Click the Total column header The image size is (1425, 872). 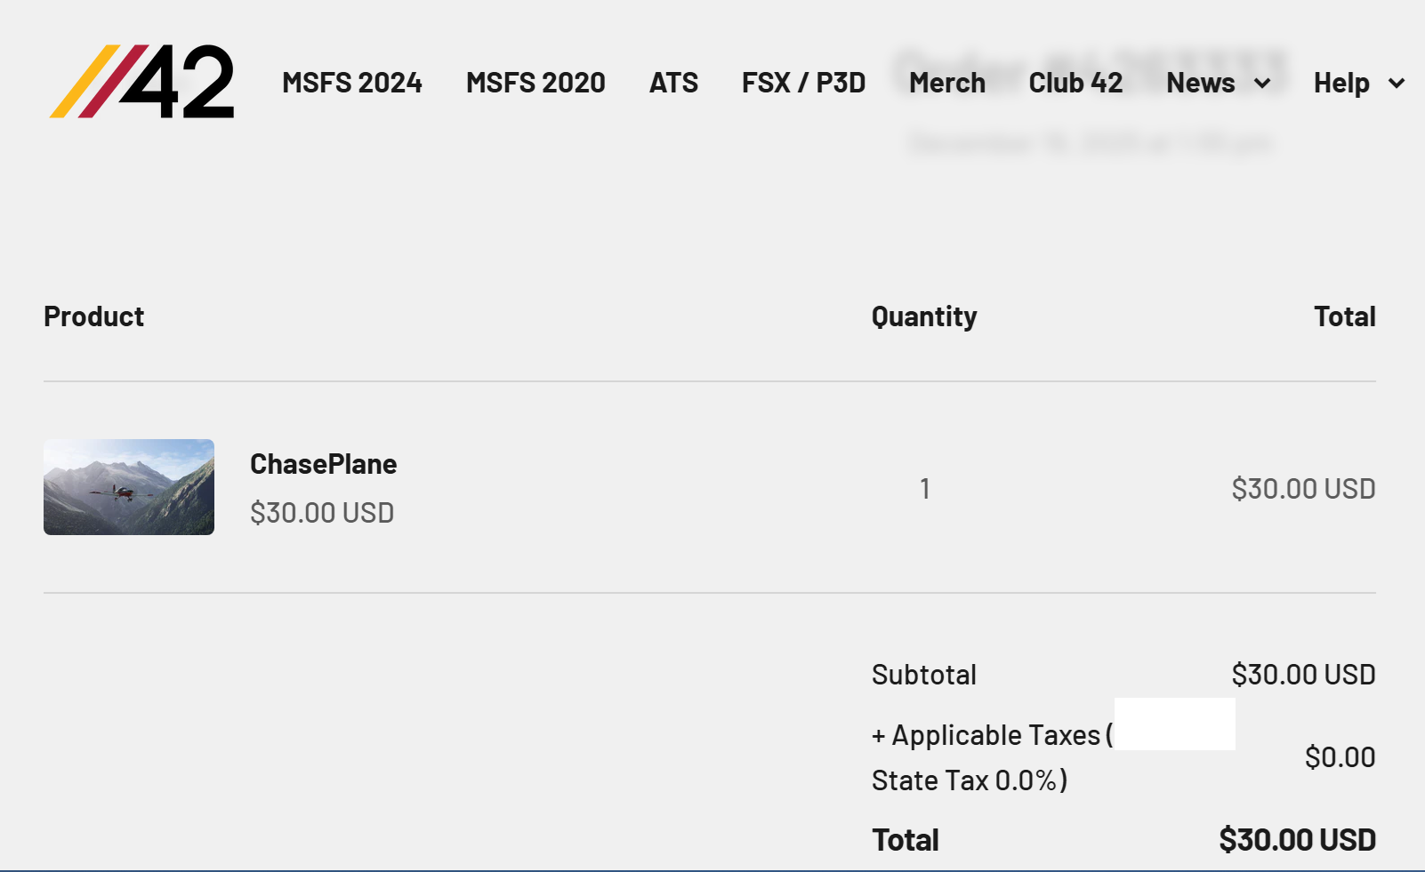pos(1344,316)
